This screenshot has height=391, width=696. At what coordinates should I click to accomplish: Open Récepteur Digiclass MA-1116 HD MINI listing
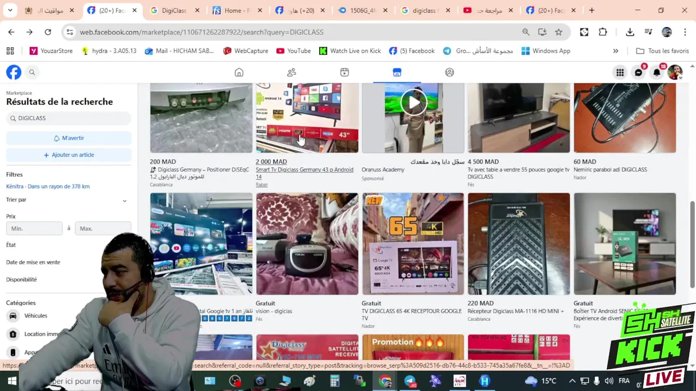pos(519,244)
